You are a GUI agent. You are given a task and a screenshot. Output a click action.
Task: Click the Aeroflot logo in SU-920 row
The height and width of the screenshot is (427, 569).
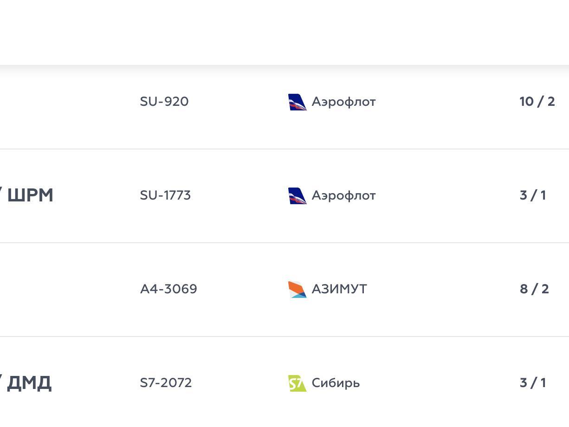tap(297, 102)
